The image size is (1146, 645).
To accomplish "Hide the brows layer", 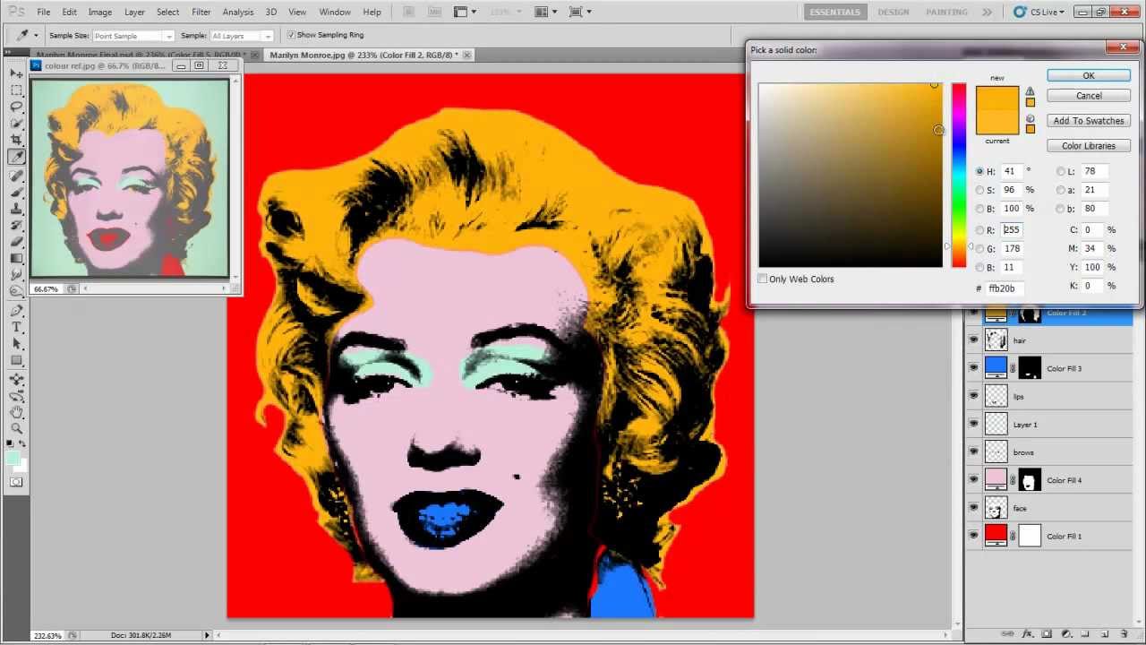I will 973,452.
